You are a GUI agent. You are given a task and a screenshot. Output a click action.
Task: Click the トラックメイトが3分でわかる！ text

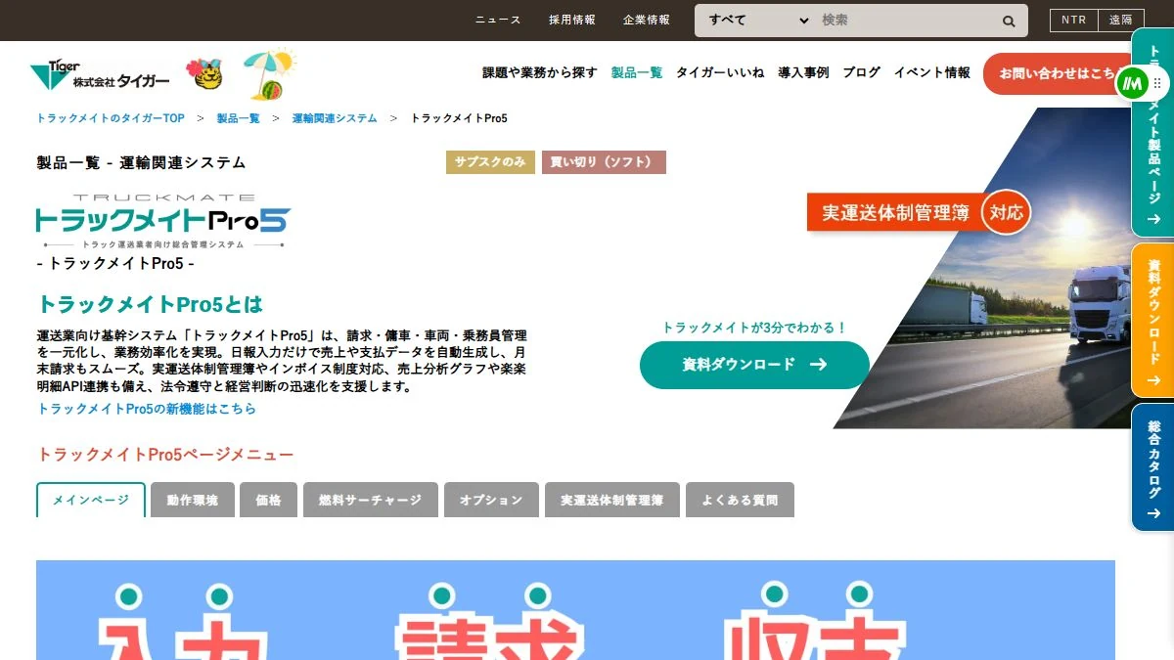(x=754, y=328)
